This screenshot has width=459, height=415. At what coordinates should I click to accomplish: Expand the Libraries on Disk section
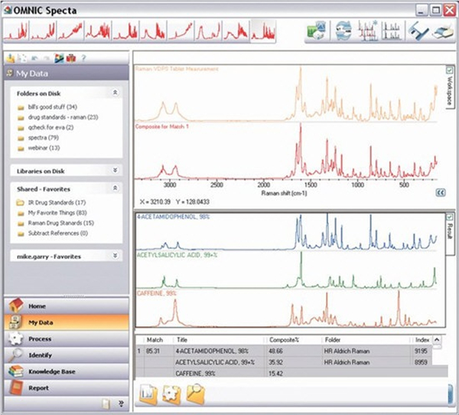(x=115, y=171)
